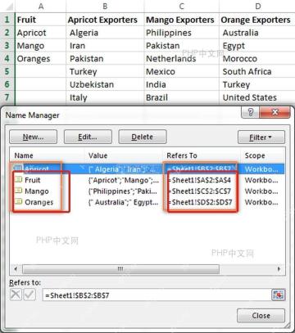Select column C header

pos(182,6)
